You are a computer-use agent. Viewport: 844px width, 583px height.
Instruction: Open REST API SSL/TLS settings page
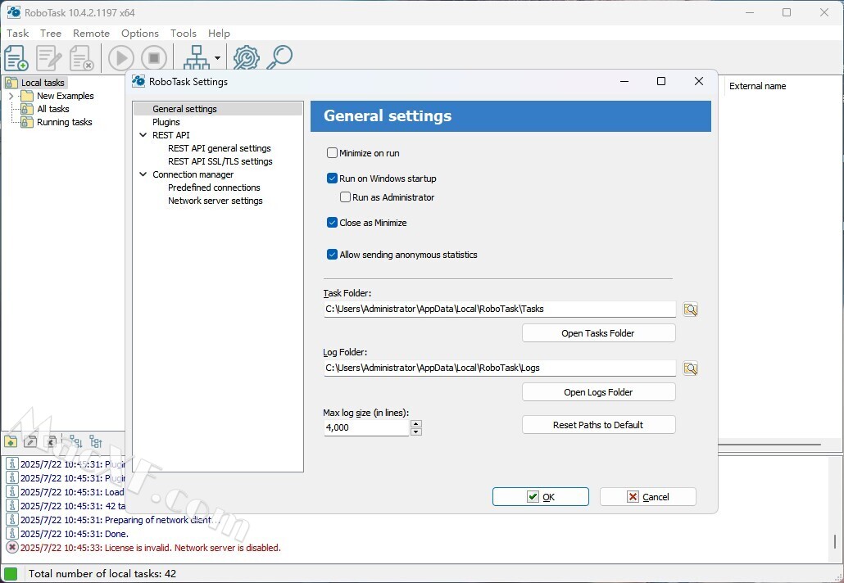pyautogui.click(x=220, y=161)
